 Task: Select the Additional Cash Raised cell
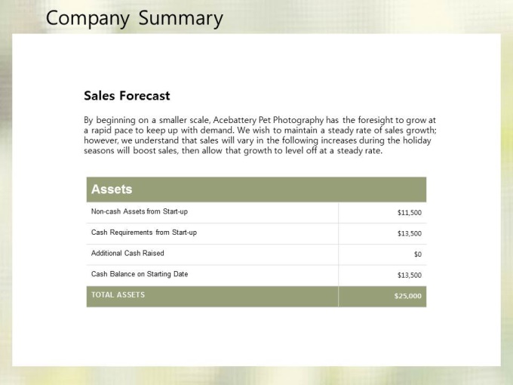[x=127, y=254]
